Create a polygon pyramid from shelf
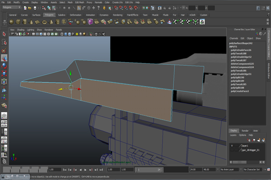This screenshot has width=271, height=180. point(51,22)
